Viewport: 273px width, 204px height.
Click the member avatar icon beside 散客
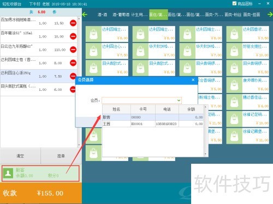(x=8, y=173)
